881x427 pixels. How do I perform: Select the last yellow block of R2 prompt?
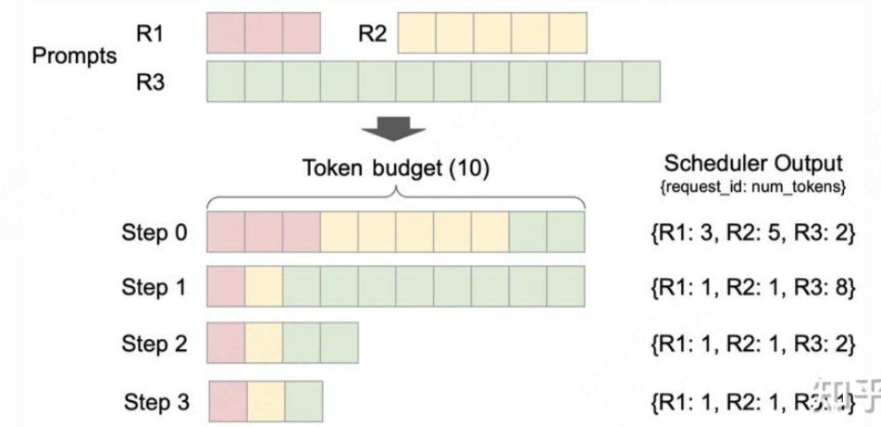coord(568,33)
